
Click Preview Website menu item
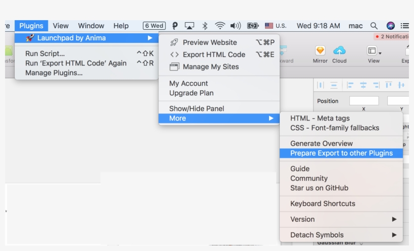pos(219,42)
